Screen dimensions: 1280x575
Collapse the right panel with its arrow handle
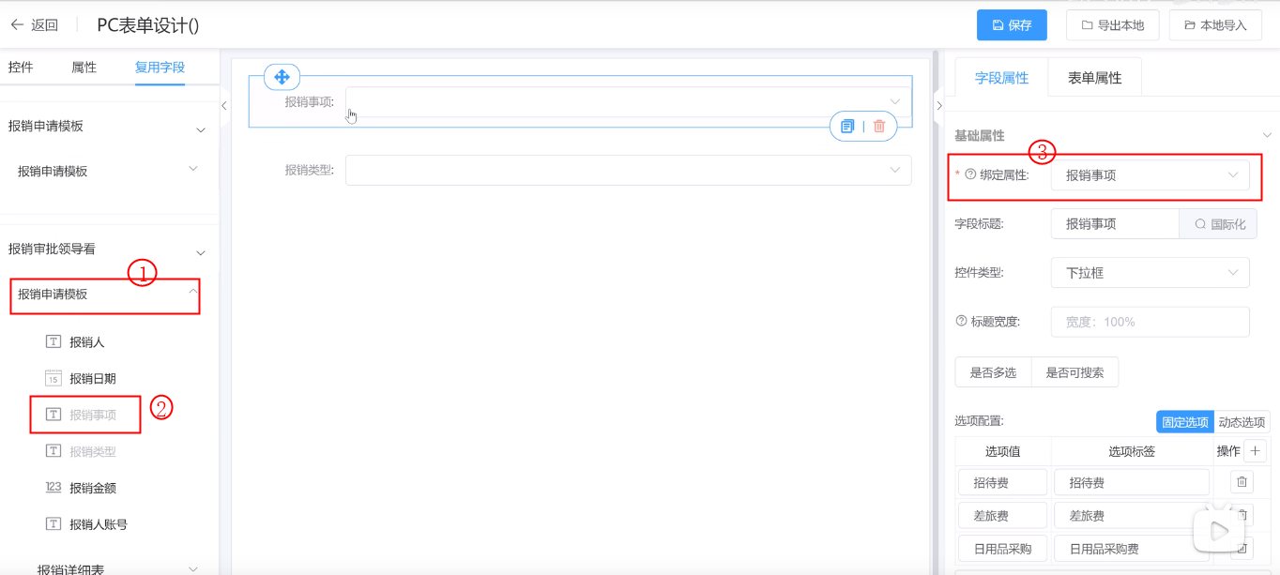coord(938,106)
